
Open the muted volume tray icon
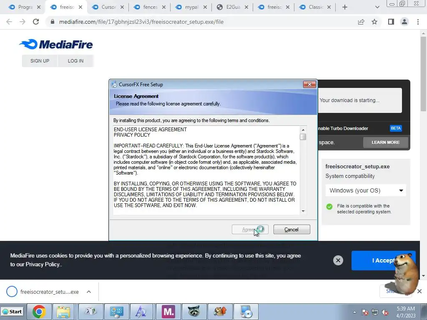(x=385, y=312)
